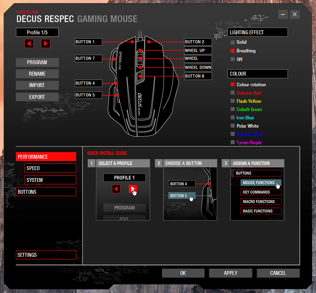The image size is (316, 293).
Task: Select the WHEEL label
Action: [x=198, y=59]
